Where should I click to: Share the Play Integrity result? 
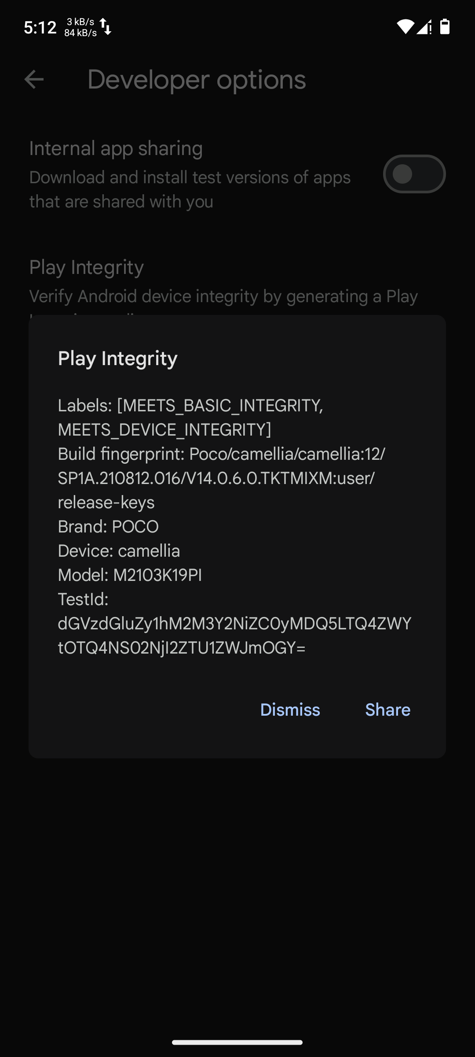[387, 710]
